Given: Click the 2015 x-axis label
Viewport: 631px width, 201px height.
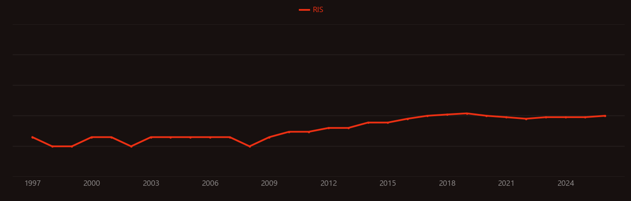Looking at the screenshot, I should tap(388, 184).
